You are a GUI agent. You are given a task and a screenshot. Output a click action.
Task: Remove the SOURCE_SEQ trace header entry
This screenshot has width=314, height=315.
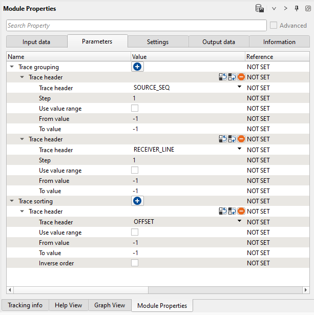(241, 77)
